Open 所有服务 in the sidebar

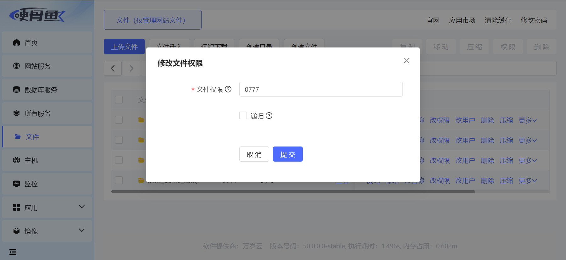47,113
